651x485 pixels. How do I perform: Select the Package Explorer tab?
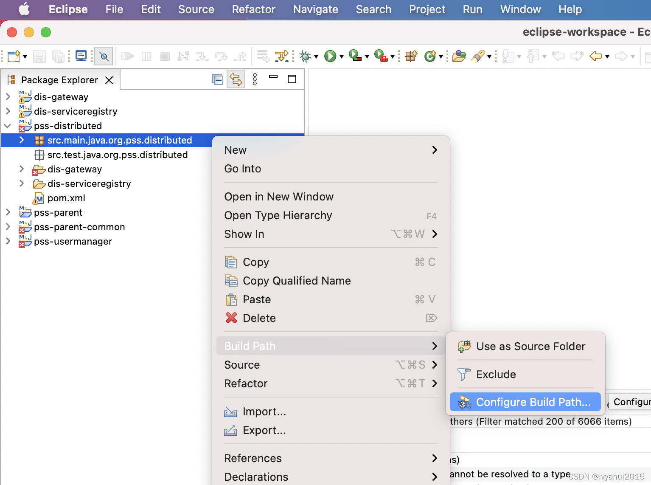click(59, 80)
